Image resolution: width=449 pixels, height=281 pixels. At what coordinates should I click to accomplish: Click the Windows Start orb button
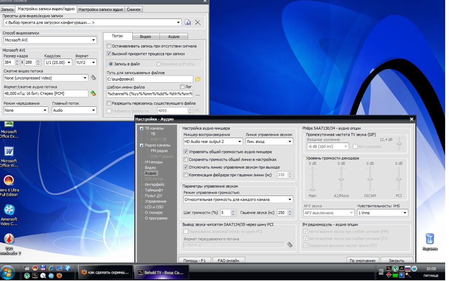click(8, 272)
